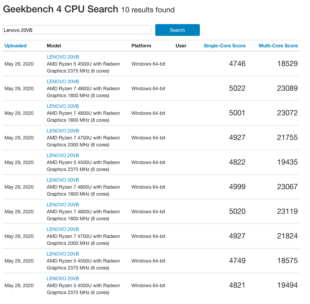Click the single-core score 5022

pos(237,88)
